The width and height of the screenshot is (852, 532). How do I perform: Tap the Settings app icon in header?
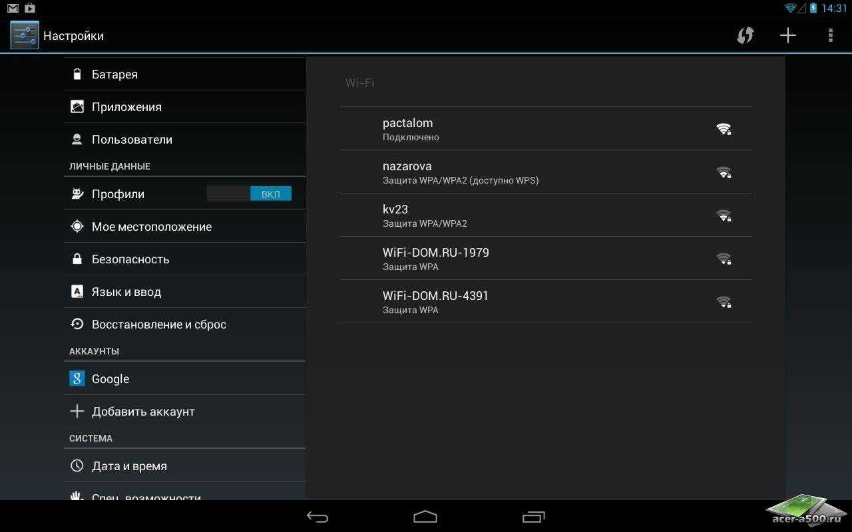(x=25, y=35)
